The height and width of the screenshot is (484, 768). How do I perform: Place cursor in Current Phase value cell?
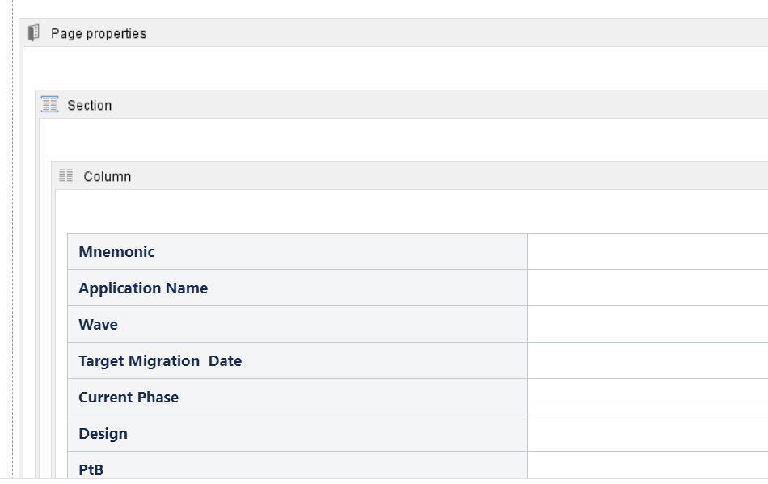point(648,397)
